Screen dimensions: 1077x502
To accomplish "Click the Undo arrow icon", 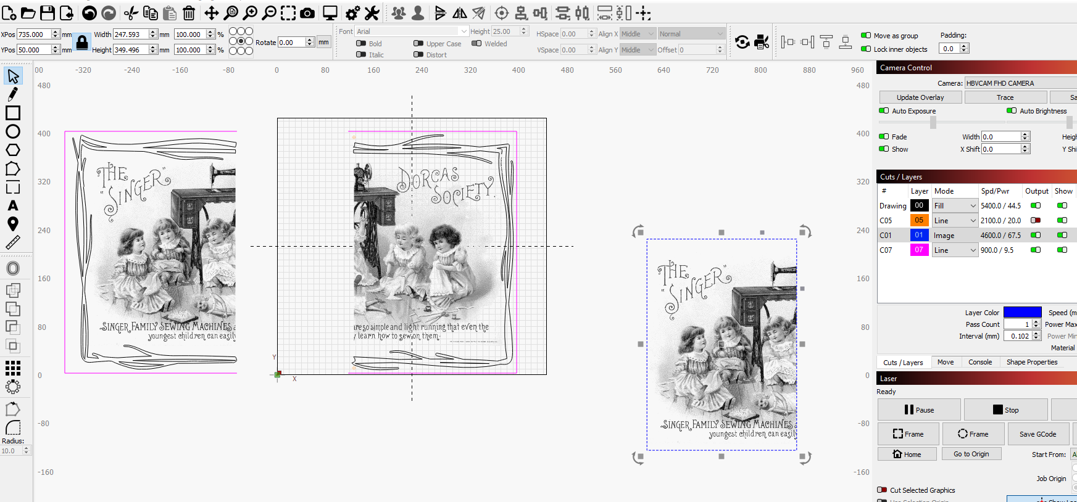I will tap(89, 13).
